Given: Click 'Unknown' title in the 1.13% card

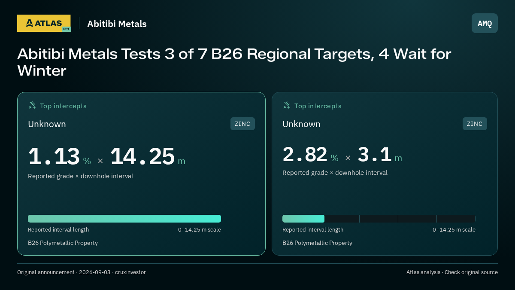Looking at the screenshot, I should pyautogui.click(x=47, y=124).
